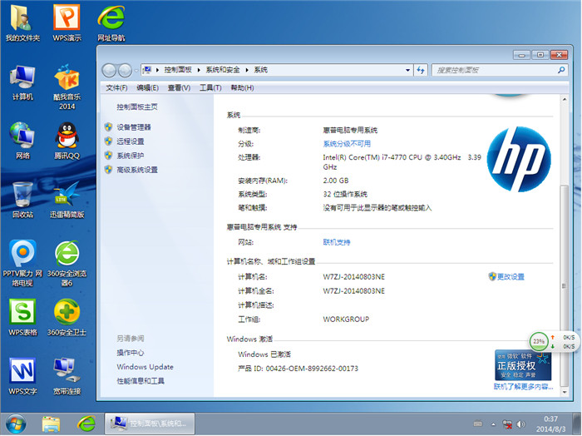Click the Windows Update link
The image size is (582, 436).
[x=145, y=367]
